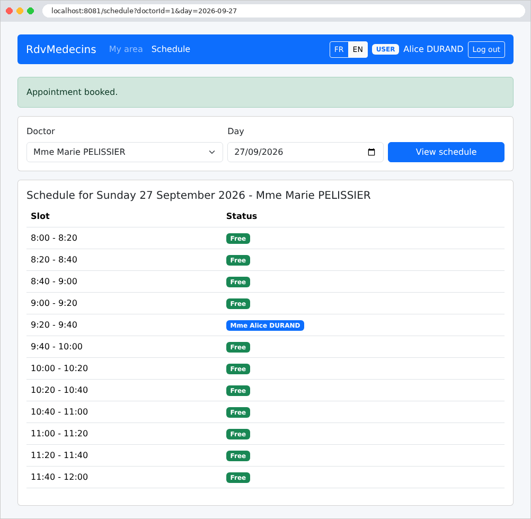Click the Free badge for 10:00 - 10:20
Viewport: 531px width, 519px height.
pos(238,369)
